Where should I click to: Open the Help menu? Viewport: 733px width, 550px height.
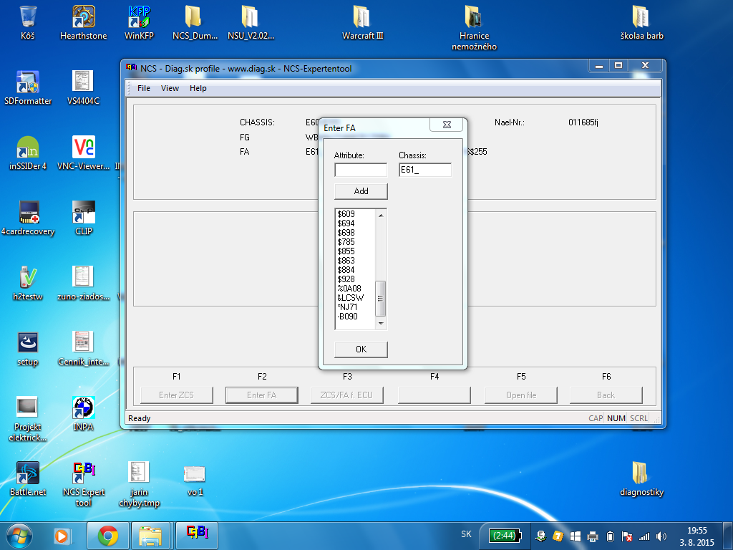pyautogui.click(x=198, y=88)
